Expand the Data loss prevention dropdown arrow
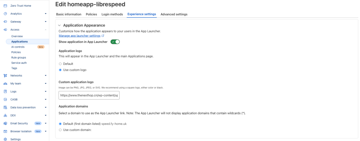The height and width of the screenshot is (141, 360). pos(46,107)
